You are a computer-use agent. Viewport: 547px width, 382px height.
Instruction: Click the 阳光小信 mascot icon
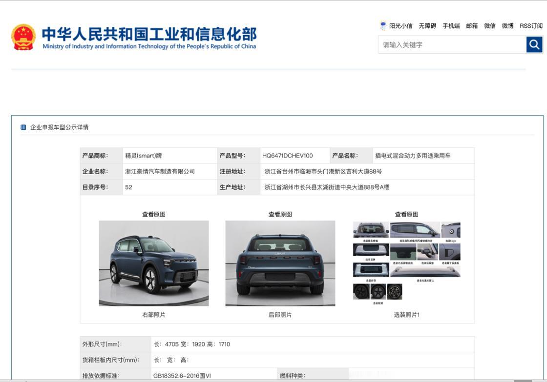[x=383, y=26]
